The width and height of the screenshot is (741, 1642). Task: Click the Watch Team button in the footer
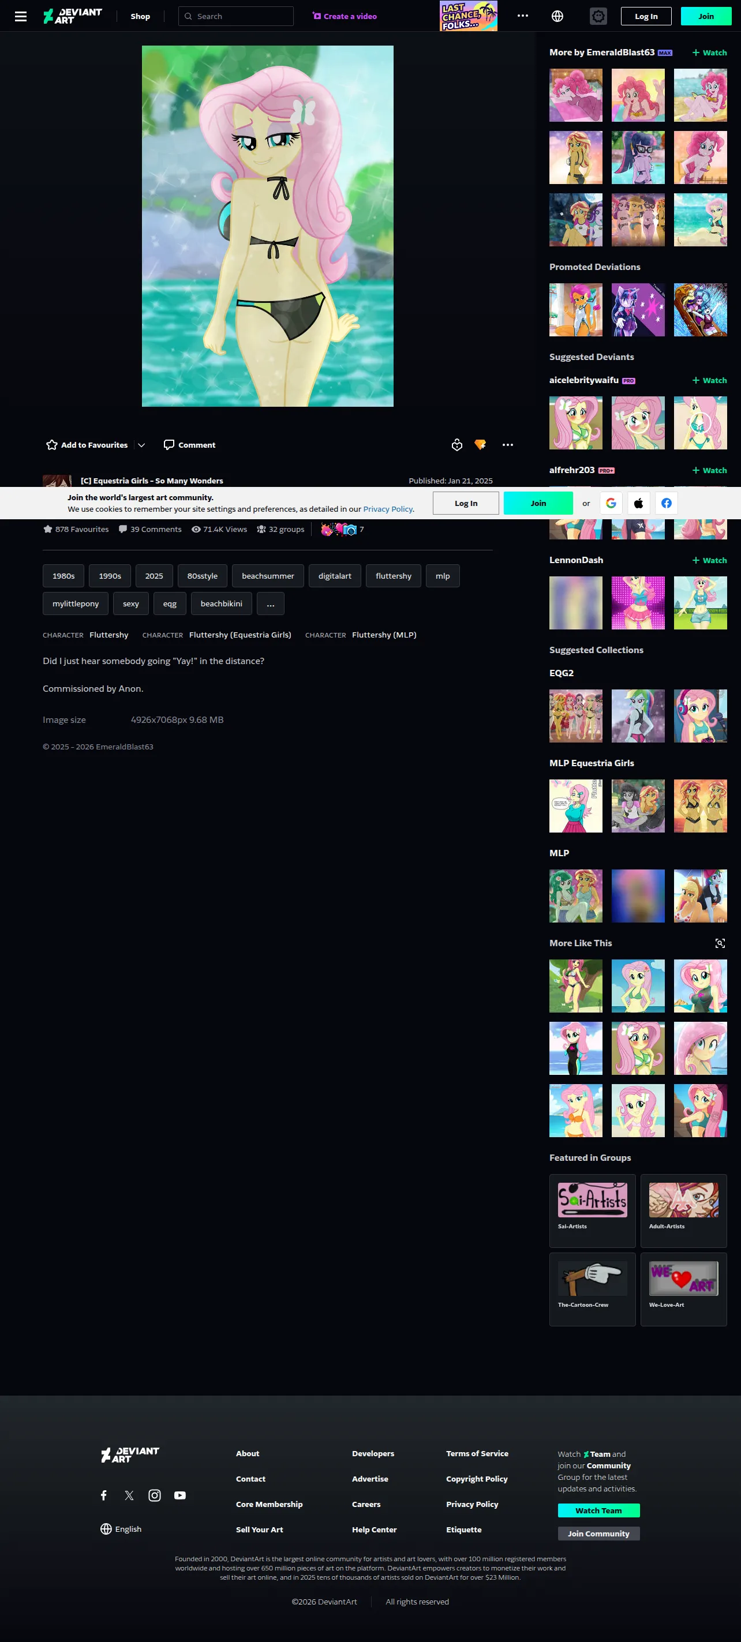point(599,1510)
